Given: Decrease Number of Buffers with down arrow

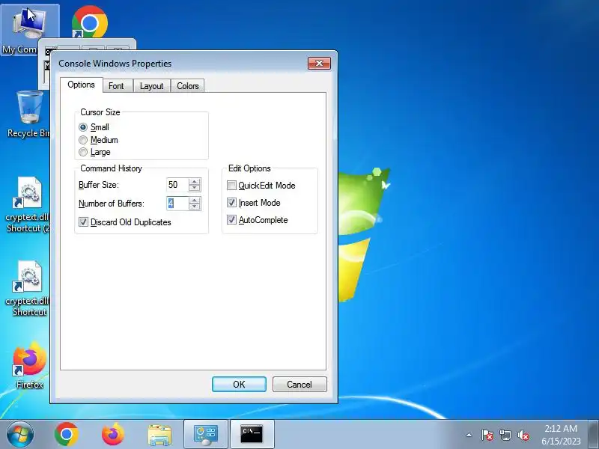Looking at the screenshot, I should 195,207.
